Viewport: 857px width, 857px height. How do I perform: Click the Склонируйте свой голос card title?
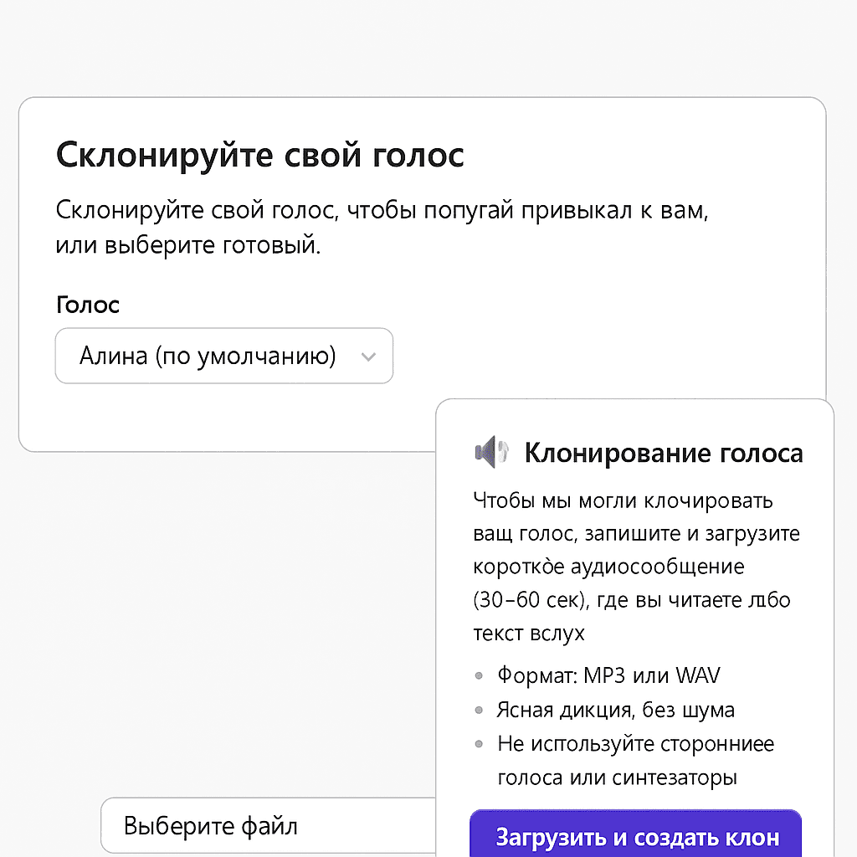(x=260, y=156)
